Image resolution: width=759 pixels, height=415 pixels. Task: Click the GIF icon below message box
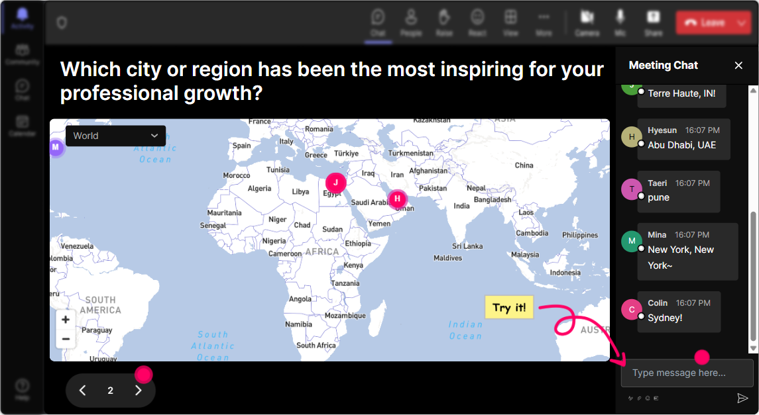656,398
